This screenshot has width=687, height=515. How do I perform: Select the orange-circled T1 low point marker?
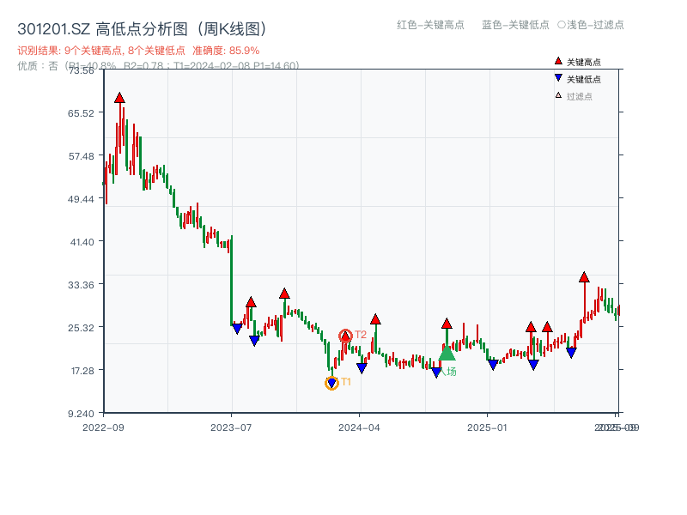331,381
